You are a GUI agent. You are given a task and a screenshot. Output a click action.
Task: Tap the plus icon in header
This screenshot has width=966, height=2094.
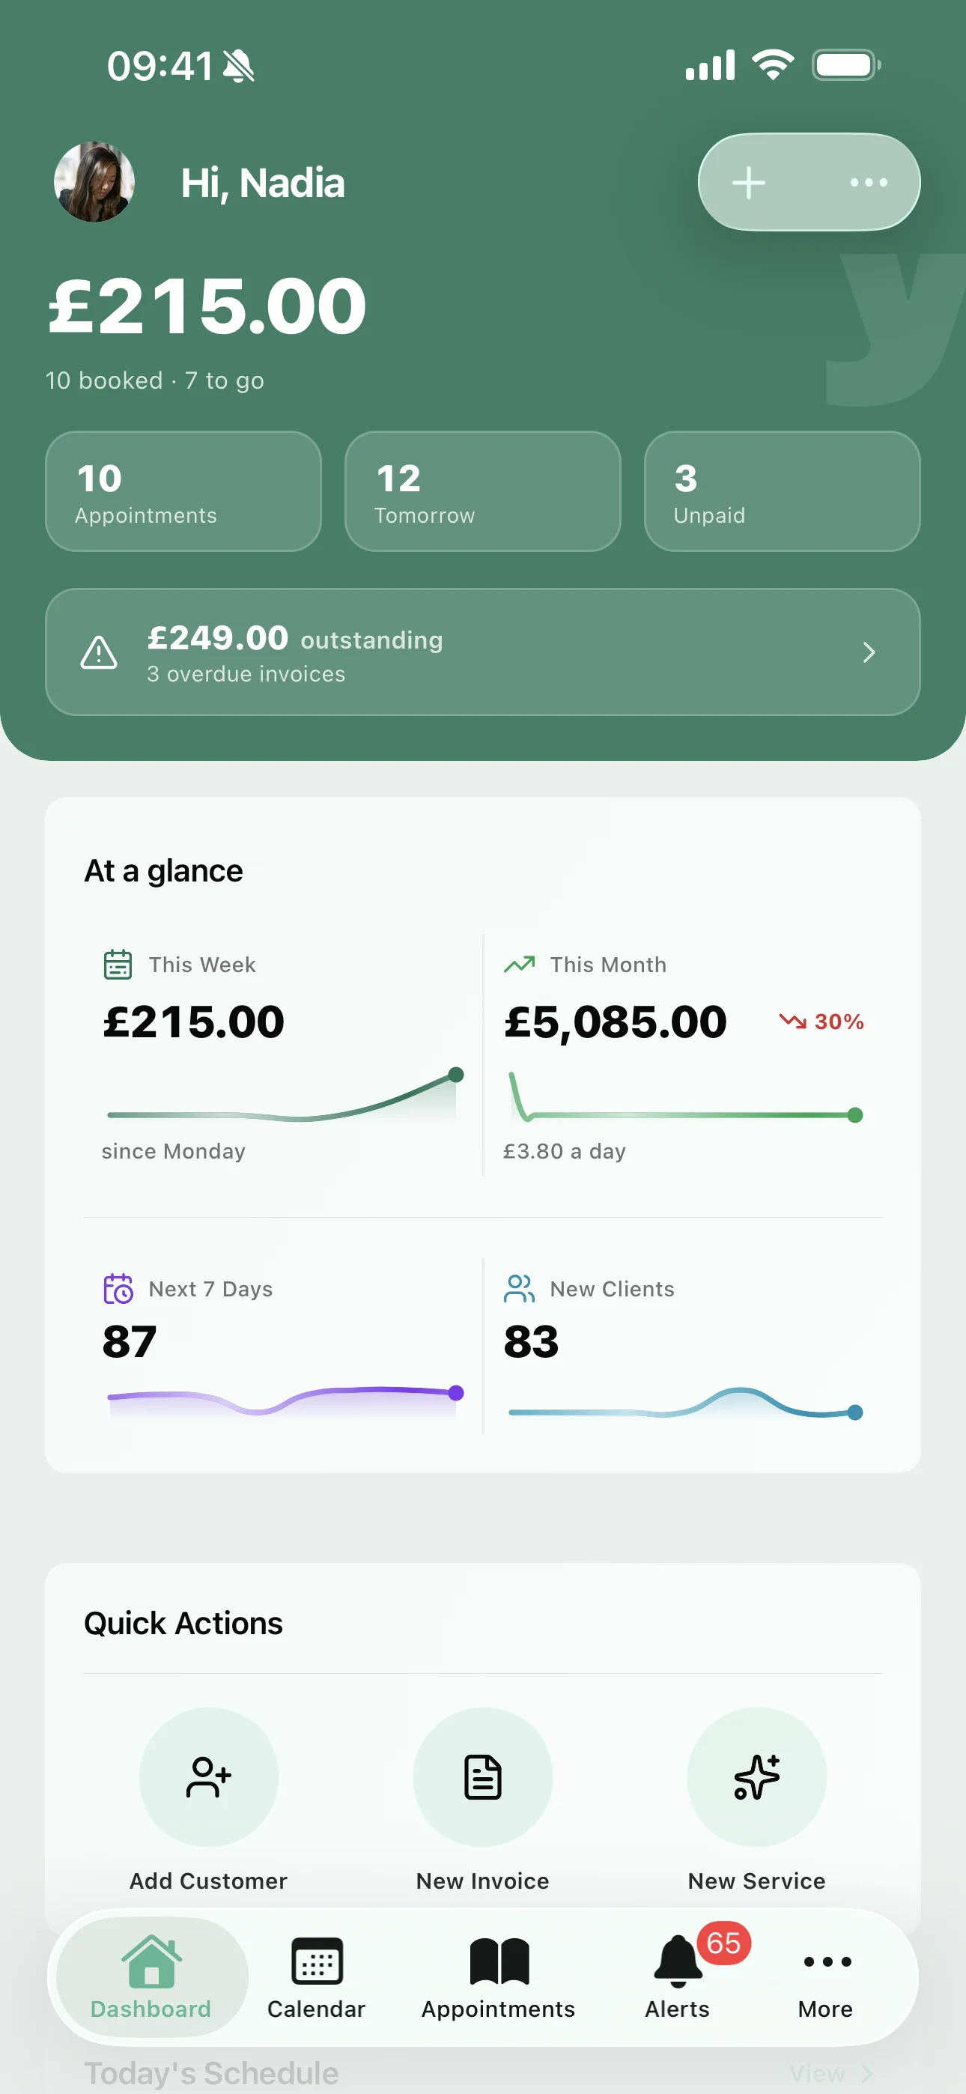pos(748,182)
